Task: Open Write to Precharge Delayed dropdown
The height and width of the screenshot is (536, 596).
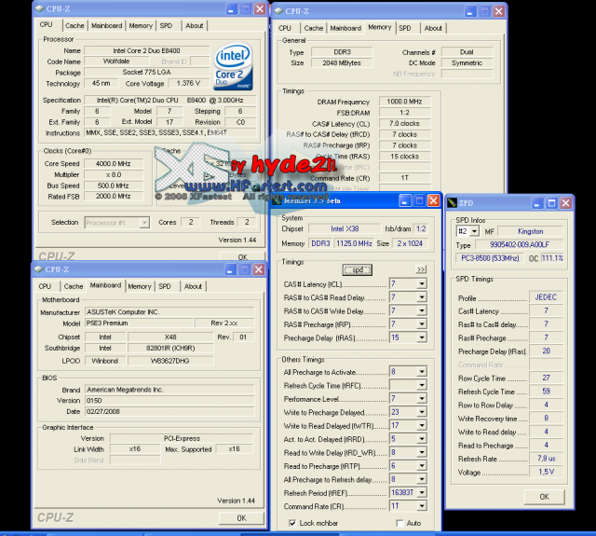Action: point(422,412)
